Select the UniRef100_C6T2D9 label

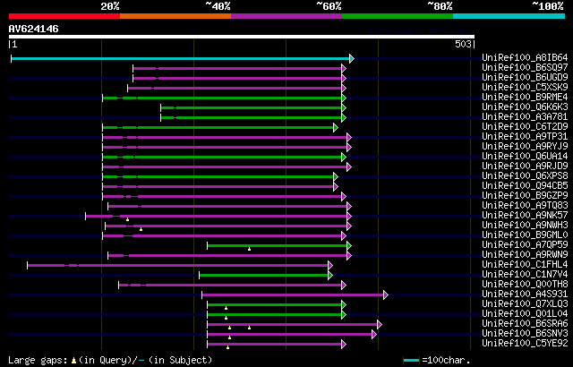coord(525,127)
